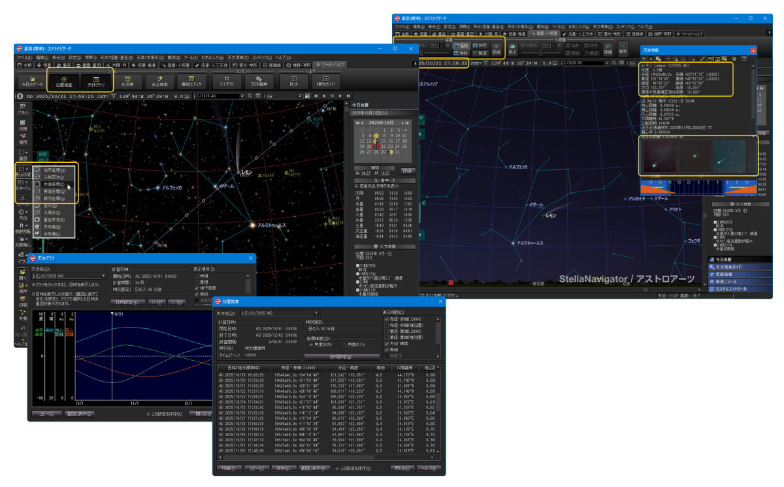This screenshot has height=487, width=784.
Task: Open the 天体事典 content icon
Action: 258,80
